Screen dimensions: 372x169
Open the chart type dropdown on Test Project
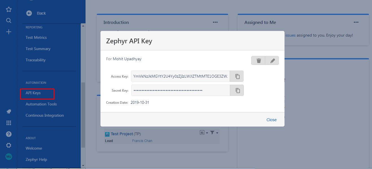pyautogui.click(x=203, y=132)
